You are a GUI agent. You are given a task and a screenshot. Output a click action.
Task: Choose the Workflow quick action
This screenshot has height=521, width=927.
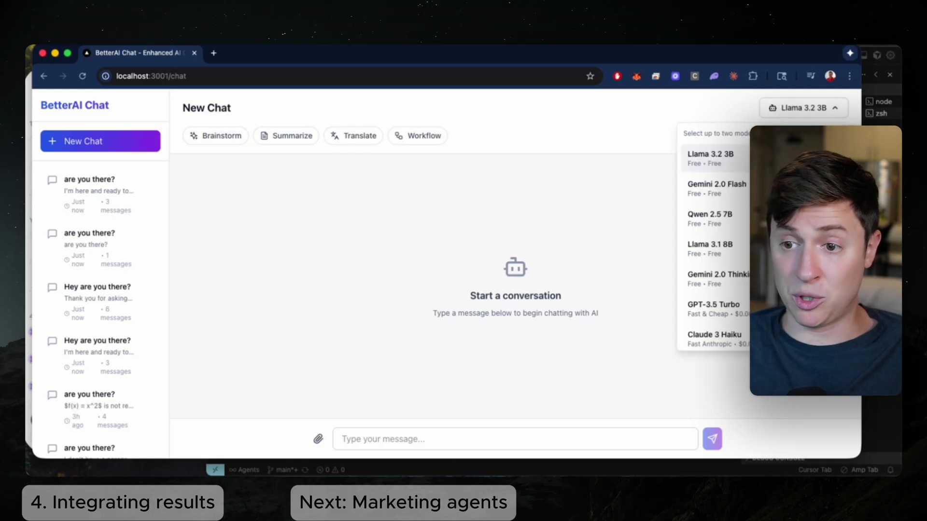(418, 136)
